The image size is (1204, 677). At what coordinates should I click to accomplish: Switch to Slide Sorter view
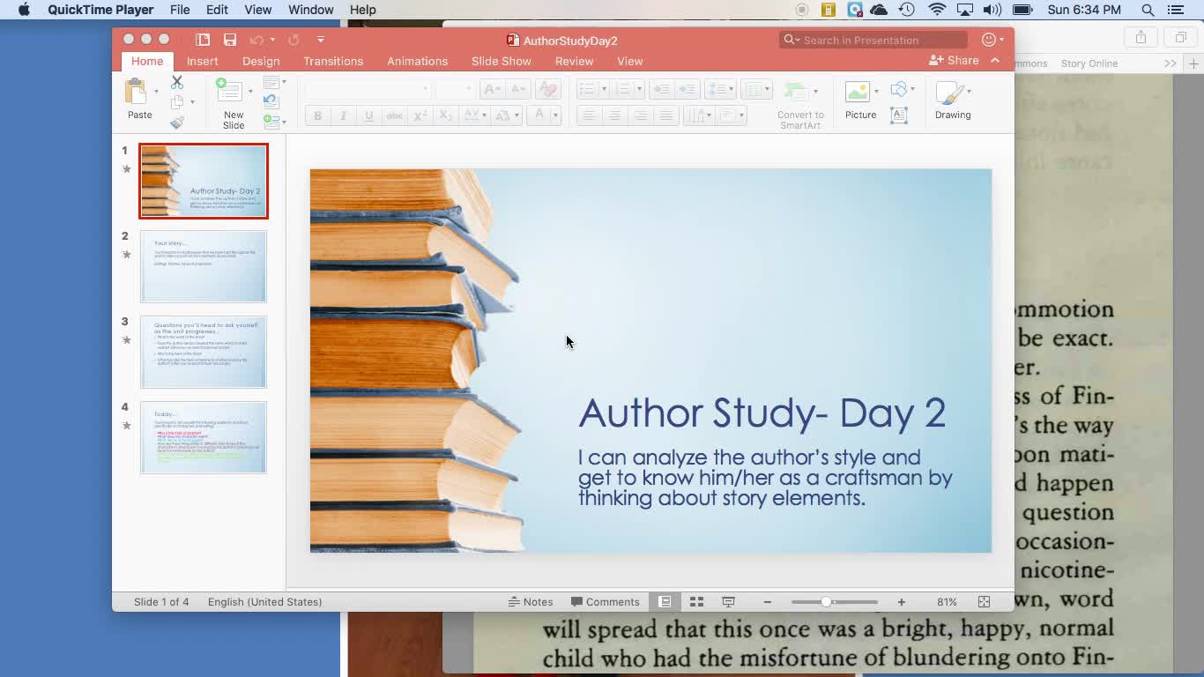(696, 602)
